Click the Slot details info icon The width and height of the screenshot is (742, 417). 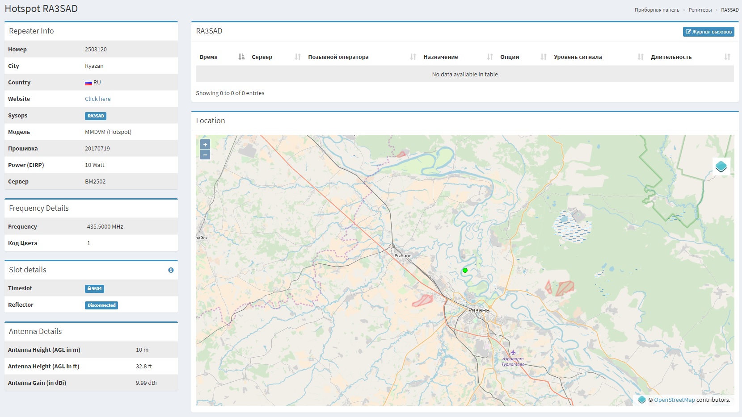point(171,270)
